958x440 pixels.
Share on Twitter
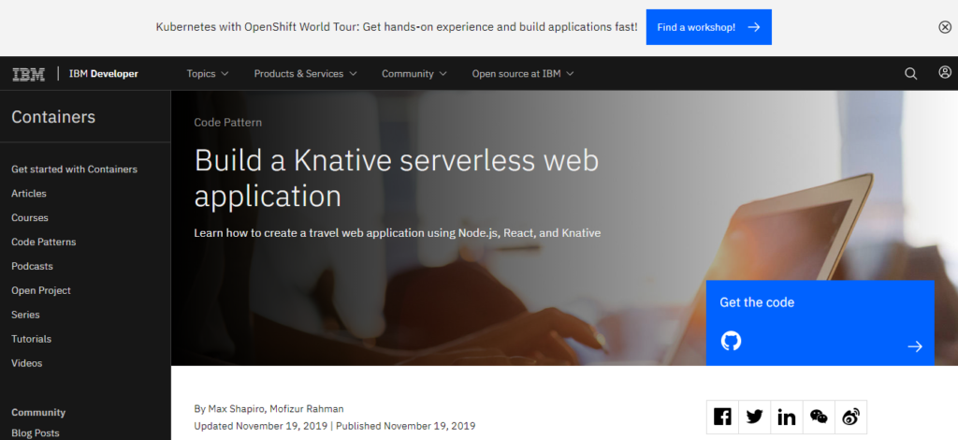tap(755, 417)
